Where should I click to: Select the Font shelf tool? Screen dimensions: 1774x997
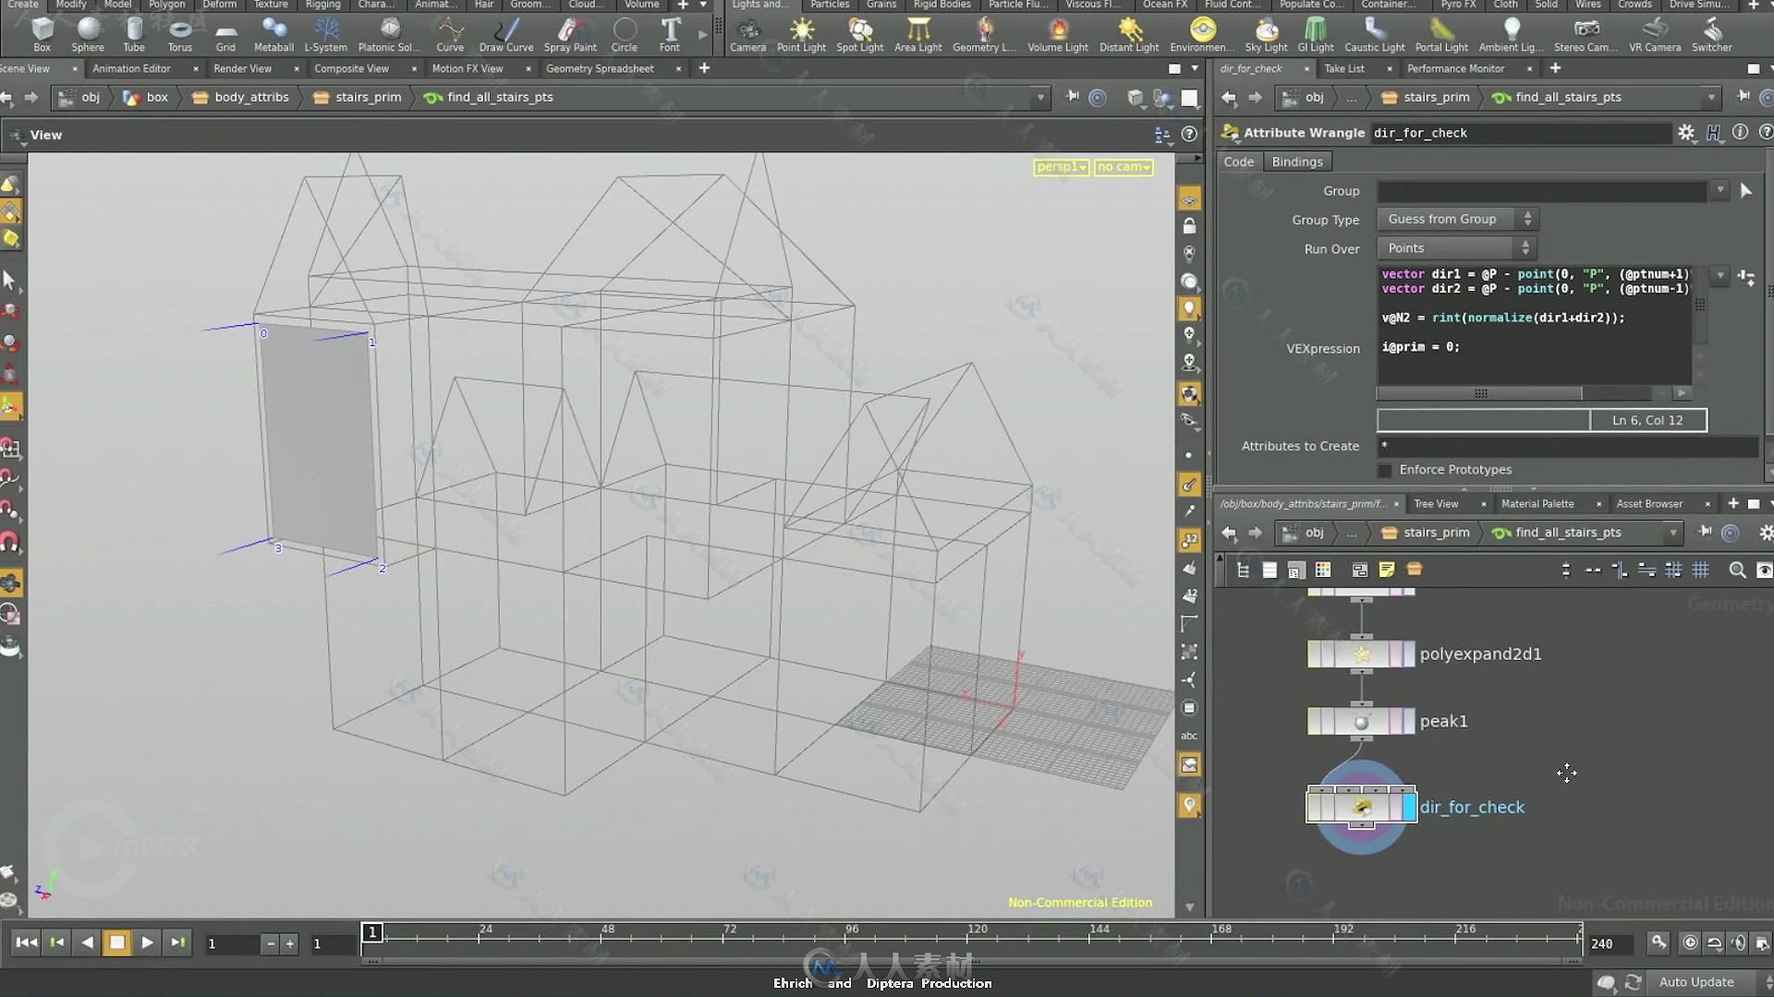tap(670, 34)
